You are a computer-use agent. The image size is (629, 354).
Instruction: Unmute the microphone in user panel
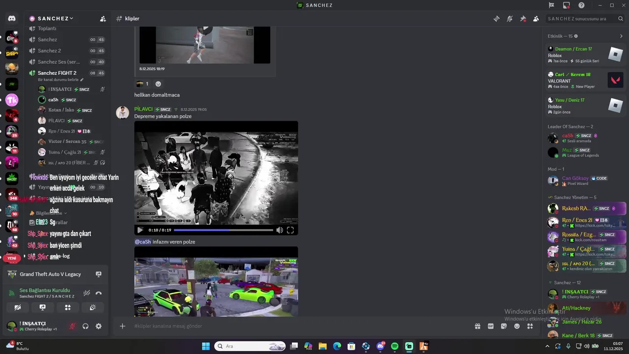72,326
